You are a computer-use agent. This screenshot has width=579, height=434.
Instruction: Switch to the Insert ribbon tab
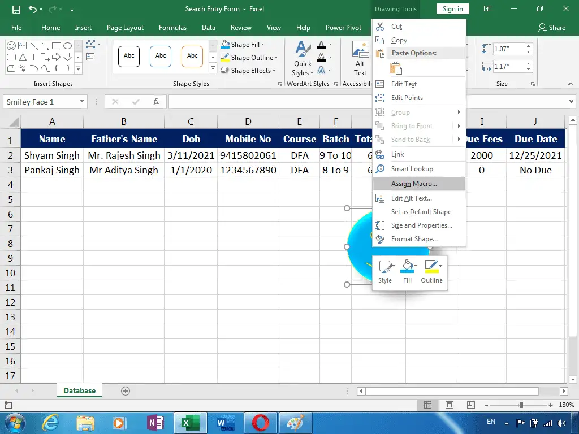pos(83,28)
